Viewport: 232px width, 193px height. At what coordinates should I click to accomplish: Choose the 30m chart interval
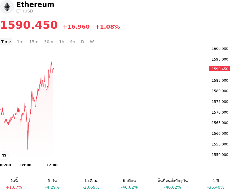[49, 42]
